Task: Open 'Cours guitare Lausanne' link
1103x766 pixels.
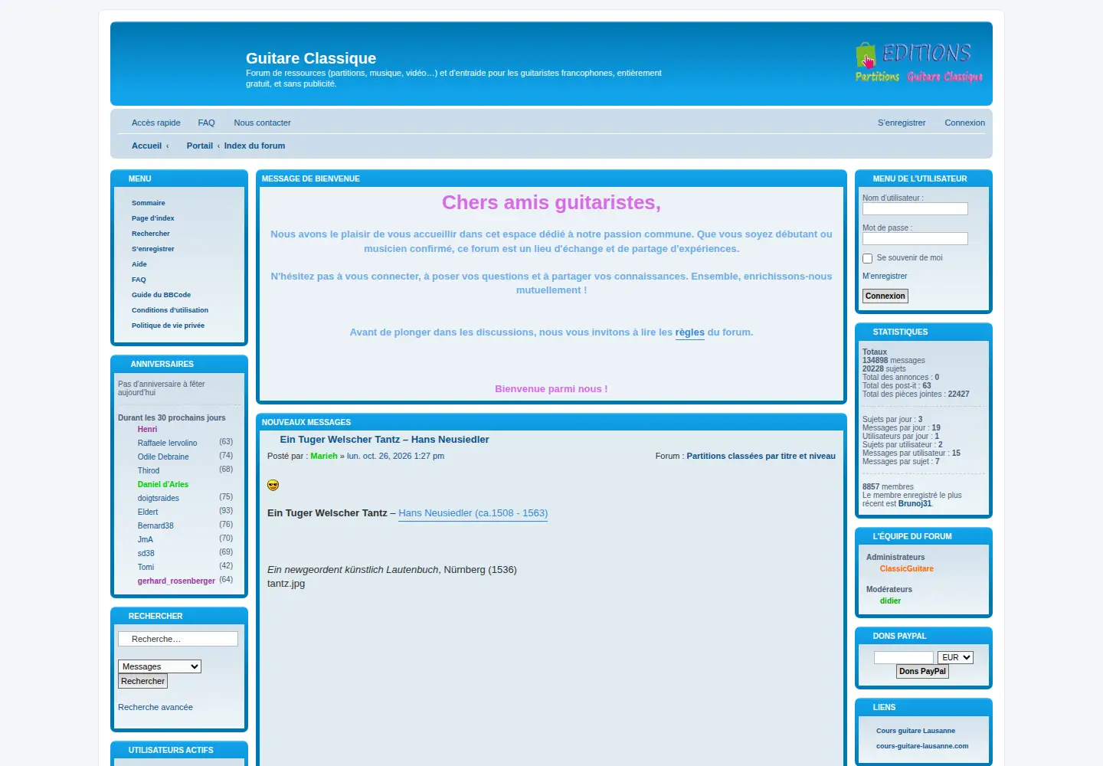Action: click(x=915, y=731)
